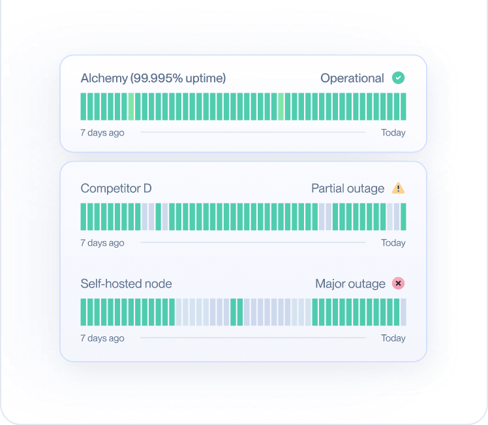Click the "Major outage" status label
The height and width of the screenshot is (425, 488).
tap(350, 284)
